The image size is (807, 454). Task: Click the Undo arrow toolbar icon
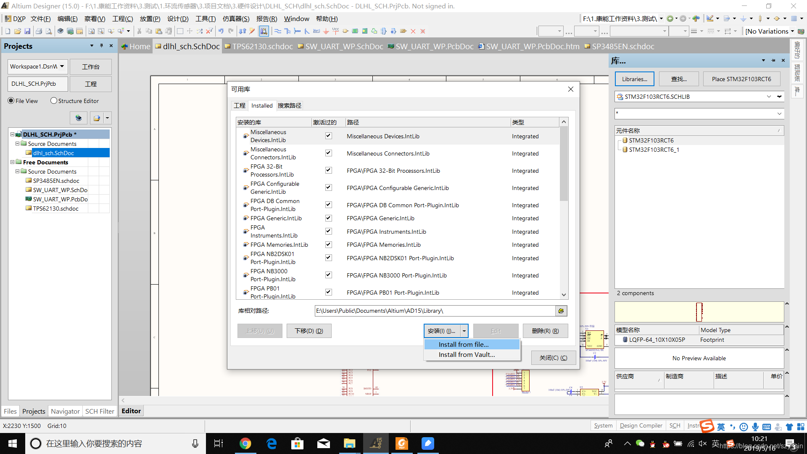point(221,31)
